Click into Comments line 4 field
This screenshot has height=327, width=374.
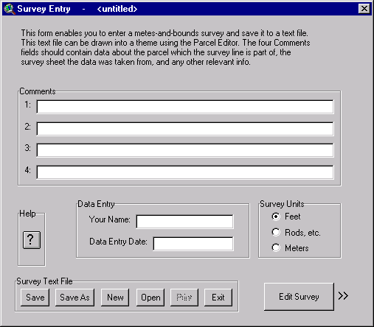[185, 172]
